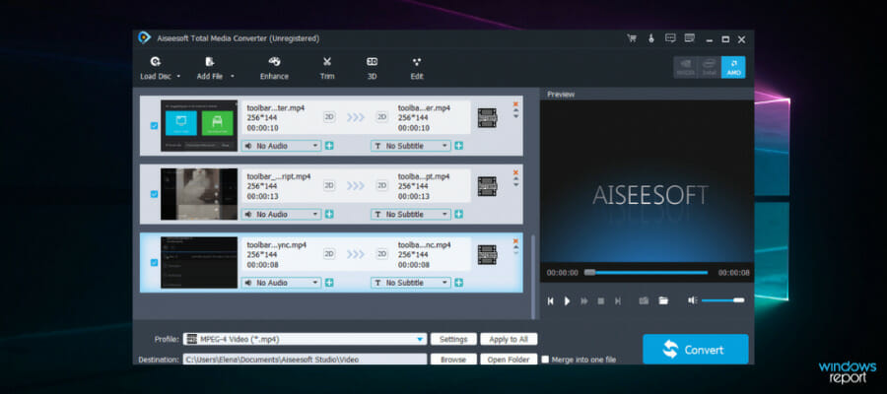Enable Merge into one file checkbox
This screenshot has height=394, width=887.
click(545, 360)
